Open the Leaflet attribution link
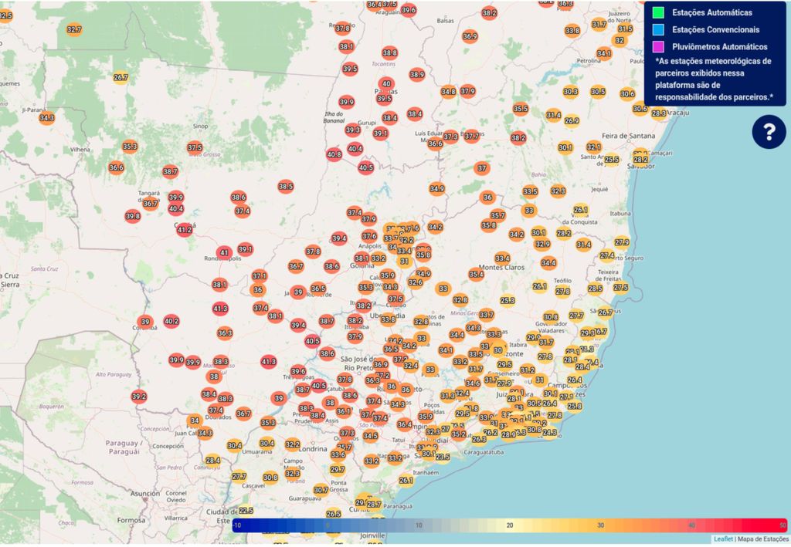Screen dimensions: 791x547 tap(723, 539)
